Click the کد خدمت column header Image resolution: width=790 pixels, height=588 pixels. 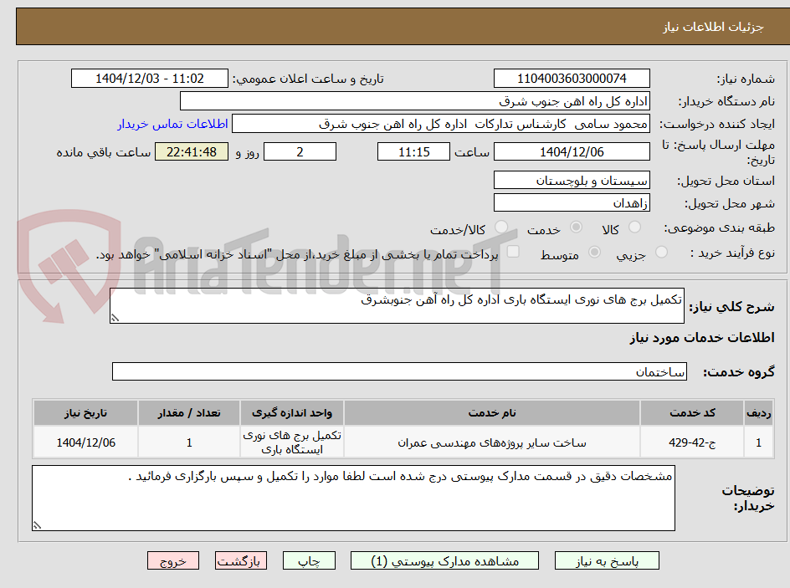pos(692,413)
